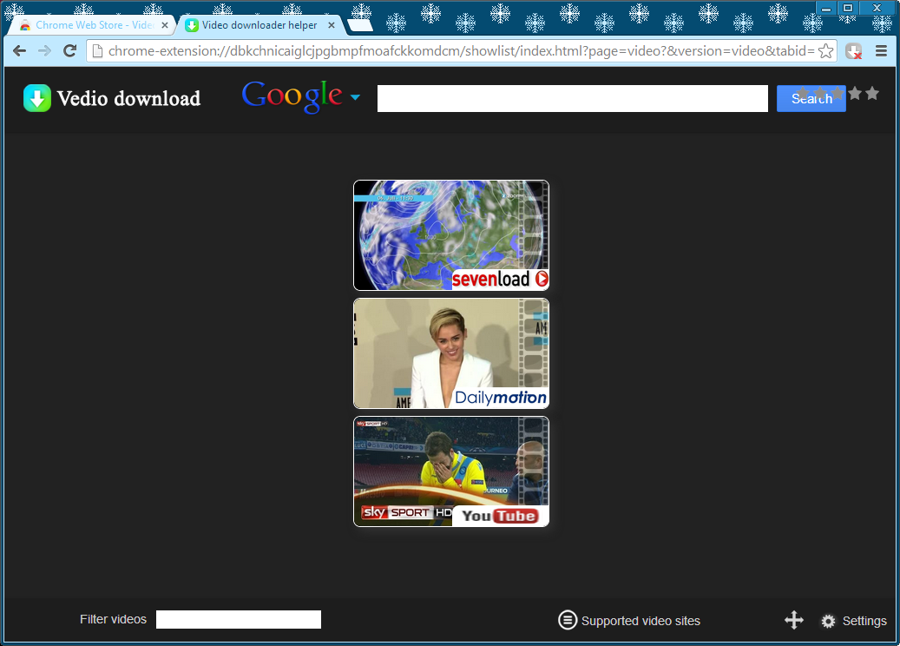Click the video downloader extension icon in toolbar

[x=854, y=51]
